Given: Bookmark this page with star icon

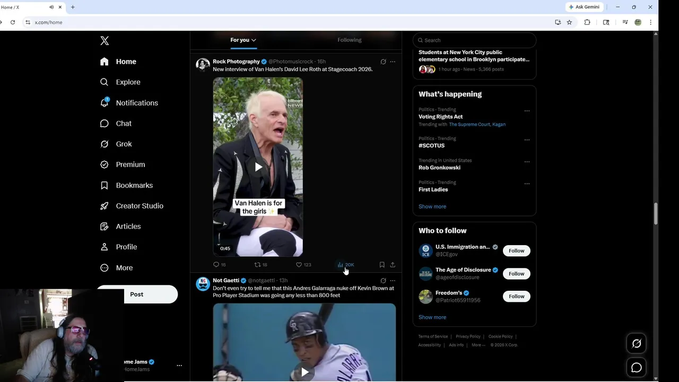Looking at the screenshot, I should [x=569, y=22].
